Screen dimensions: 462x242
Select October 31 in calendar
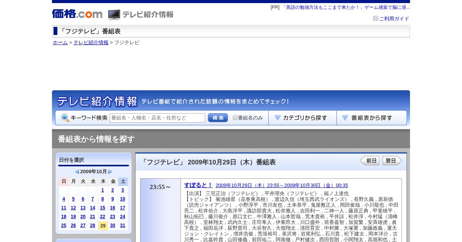tap(123, 225)
